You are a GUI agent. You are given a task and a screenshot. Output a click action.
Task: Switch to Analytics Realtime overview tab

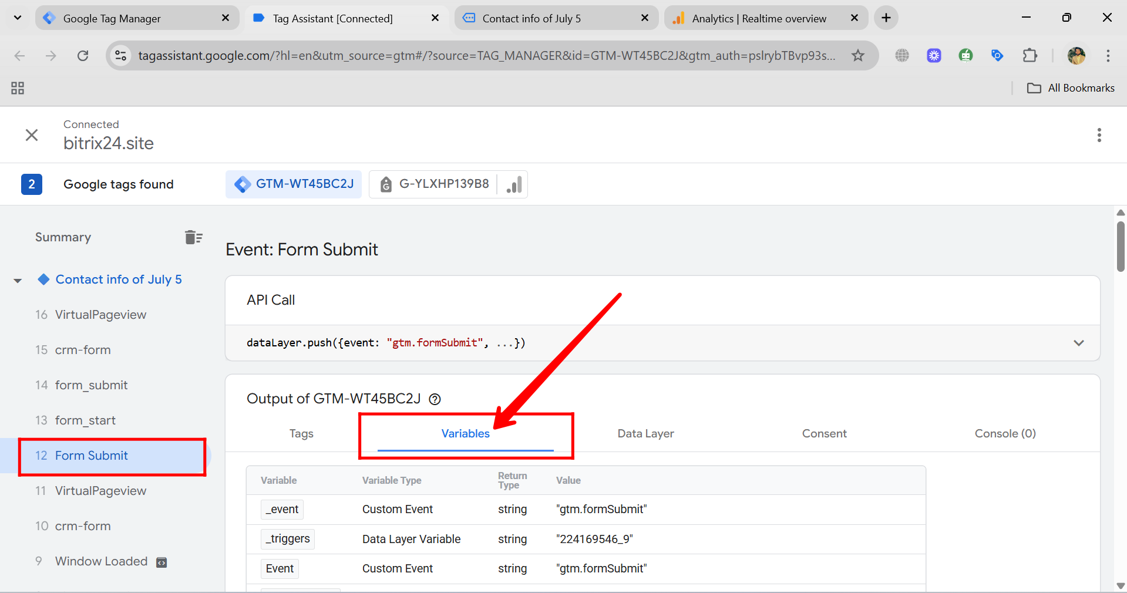coord(766,18)
